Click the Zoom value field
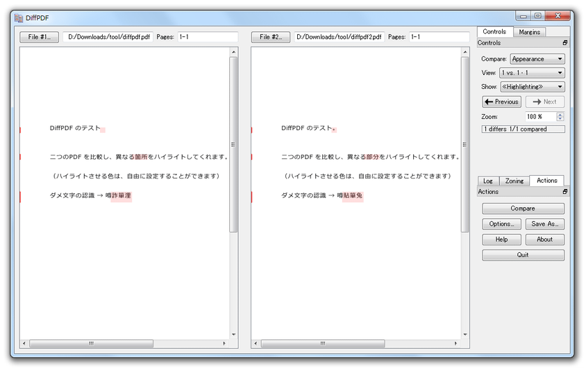This screenshot has height=369, width=586. [x=541, y=117]
